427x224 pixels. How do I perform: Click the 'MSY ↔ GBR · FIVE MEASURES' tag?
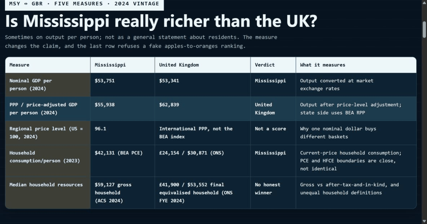coord(84,4)
